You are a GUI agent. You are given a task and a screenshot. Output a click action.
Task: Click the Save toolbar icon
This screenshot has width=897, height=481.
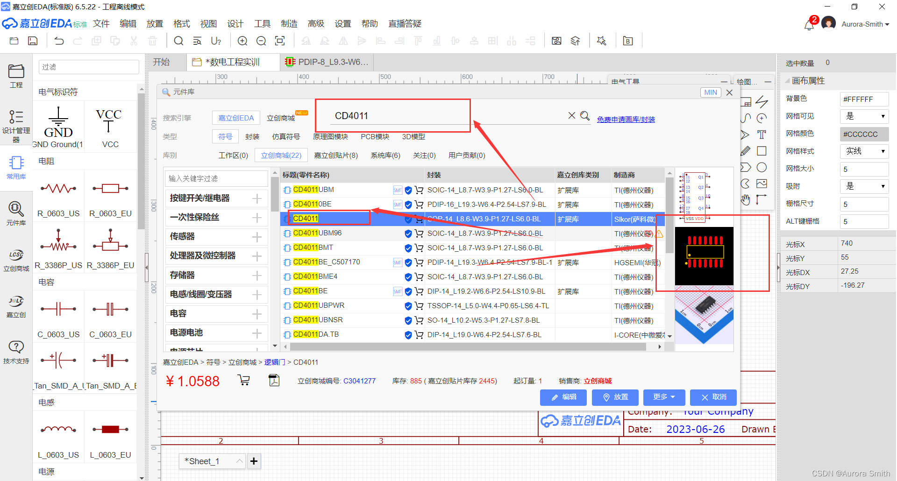pos(33,41)
